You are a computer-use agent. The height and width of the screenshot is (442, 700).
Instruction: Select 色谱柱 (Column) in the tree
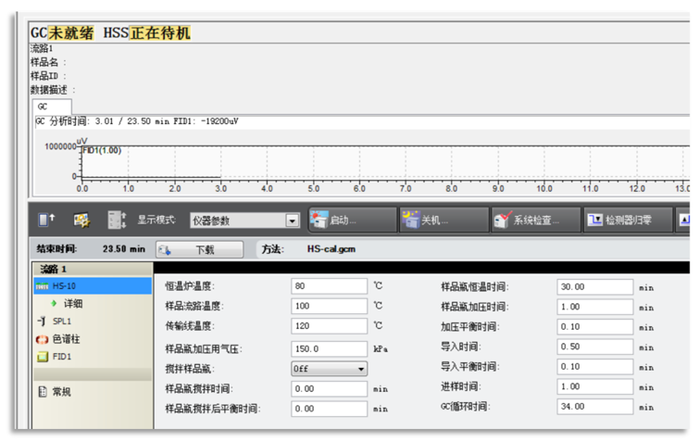(65, 338)
